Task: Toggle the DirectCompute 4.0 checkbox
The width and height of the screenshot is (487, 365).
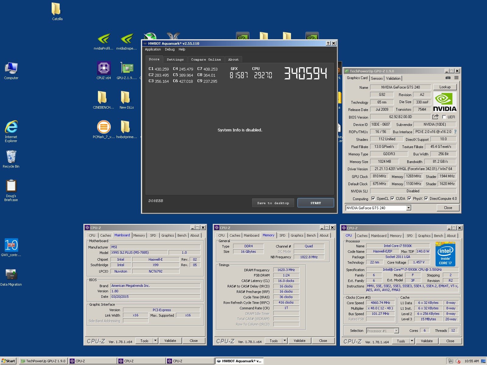Action: point(426,199)
